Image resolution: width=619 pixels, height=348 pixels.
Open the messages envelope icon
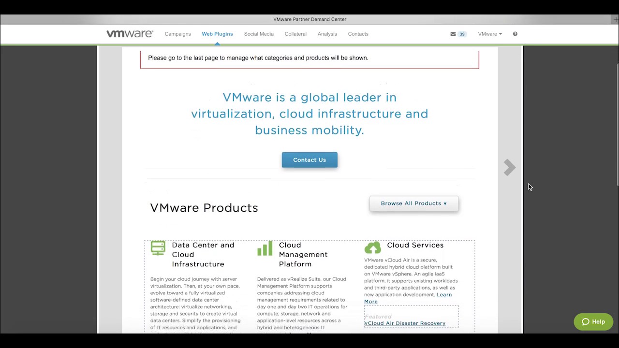(x=453, y=34)
